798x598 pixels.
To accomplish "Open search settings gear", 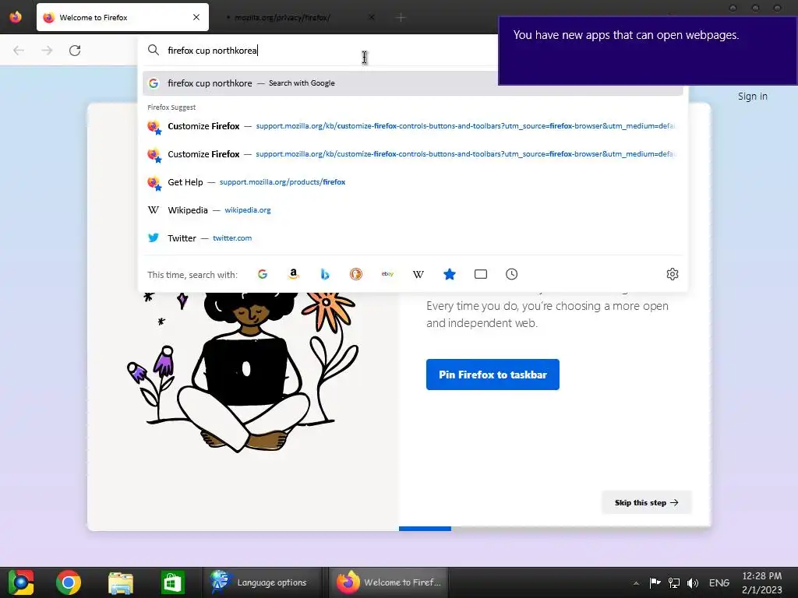I will (673, 274).
